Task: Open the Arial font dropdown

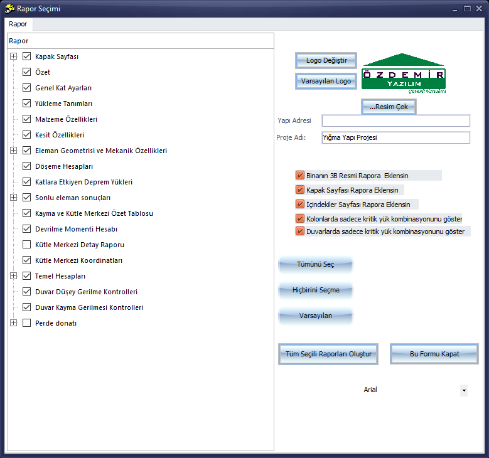Action: pyautogui.click(x=464, y=390)
